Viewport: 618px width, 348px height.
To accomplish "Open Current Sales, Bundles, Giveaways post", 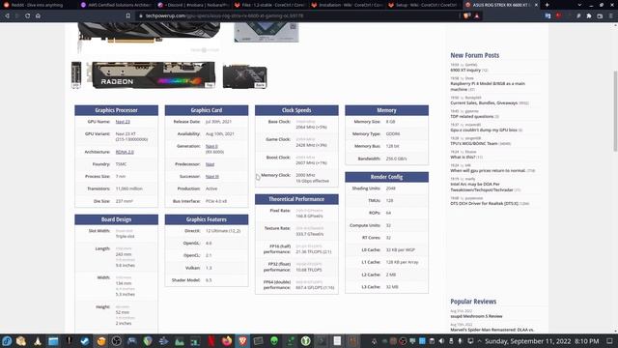I will pos(484,103).
